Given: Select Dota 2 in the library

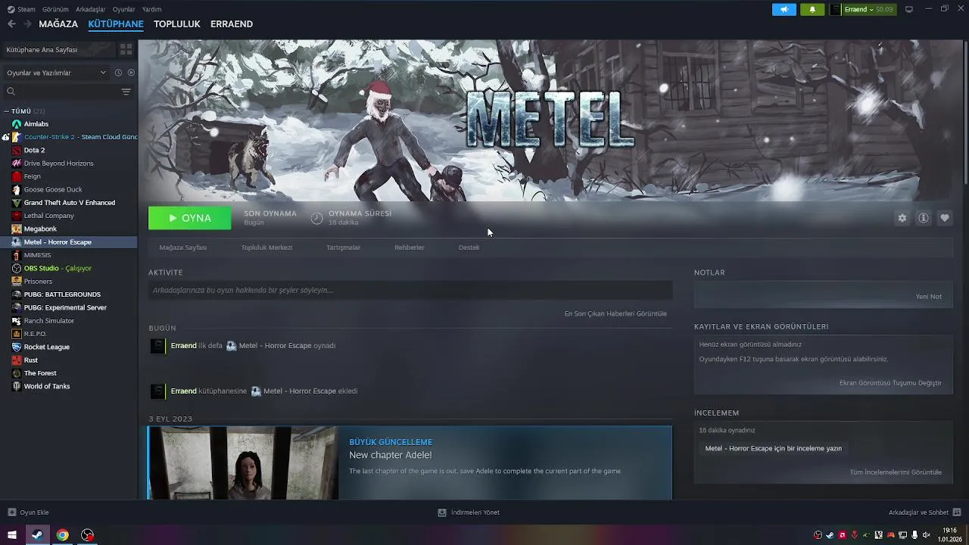Looking at the screenshot, I should pyautogui.click(x=34, y=150).
